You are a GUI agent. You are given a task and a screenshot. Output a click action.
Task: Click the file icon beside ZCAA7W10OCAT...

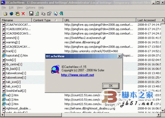(4, 25)
